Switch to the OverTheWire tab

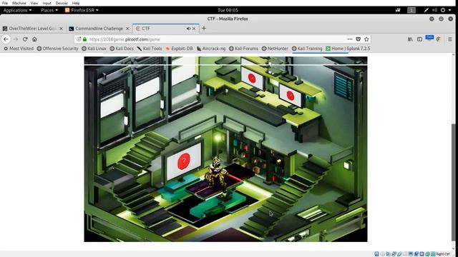coord(33,29)
